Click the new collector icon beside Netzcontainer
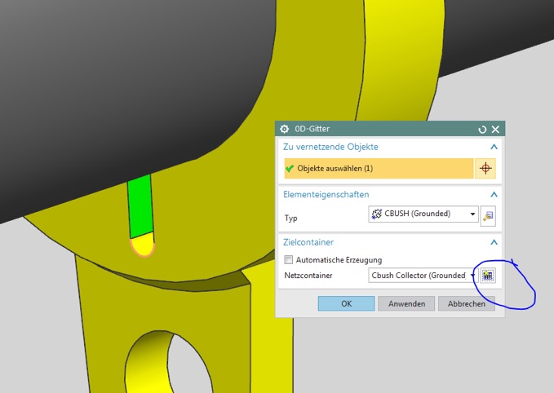This screenshot has width=554, height=393. click(x=488, y=276)
